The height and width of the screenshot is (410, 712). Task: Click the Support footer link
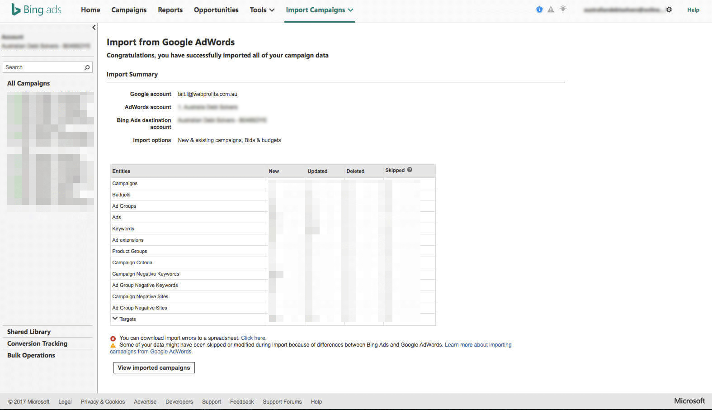[212, 402]
